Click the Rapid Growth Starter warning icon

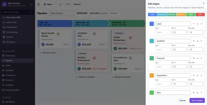coord(58,34)
